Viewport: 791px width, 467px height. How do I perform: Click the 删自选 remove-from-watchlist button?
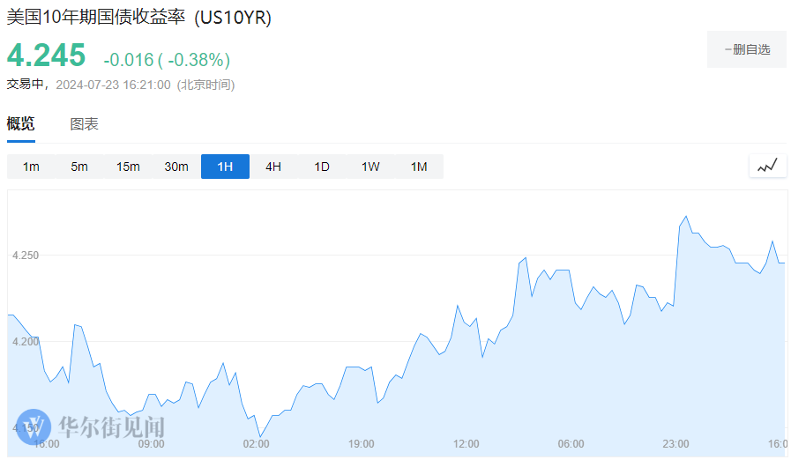(747, 49)
